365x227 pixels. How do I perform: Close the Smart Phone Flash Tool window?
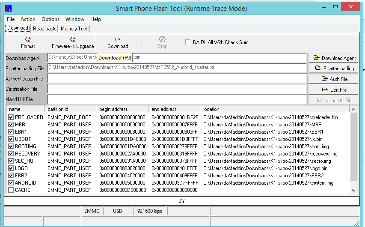[351, 7]
